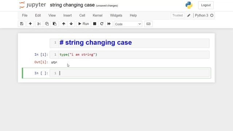This screenshot has height=131, width=233.
Task: Click the 'Out[1]:' output prompt
Action: point(41,62)
